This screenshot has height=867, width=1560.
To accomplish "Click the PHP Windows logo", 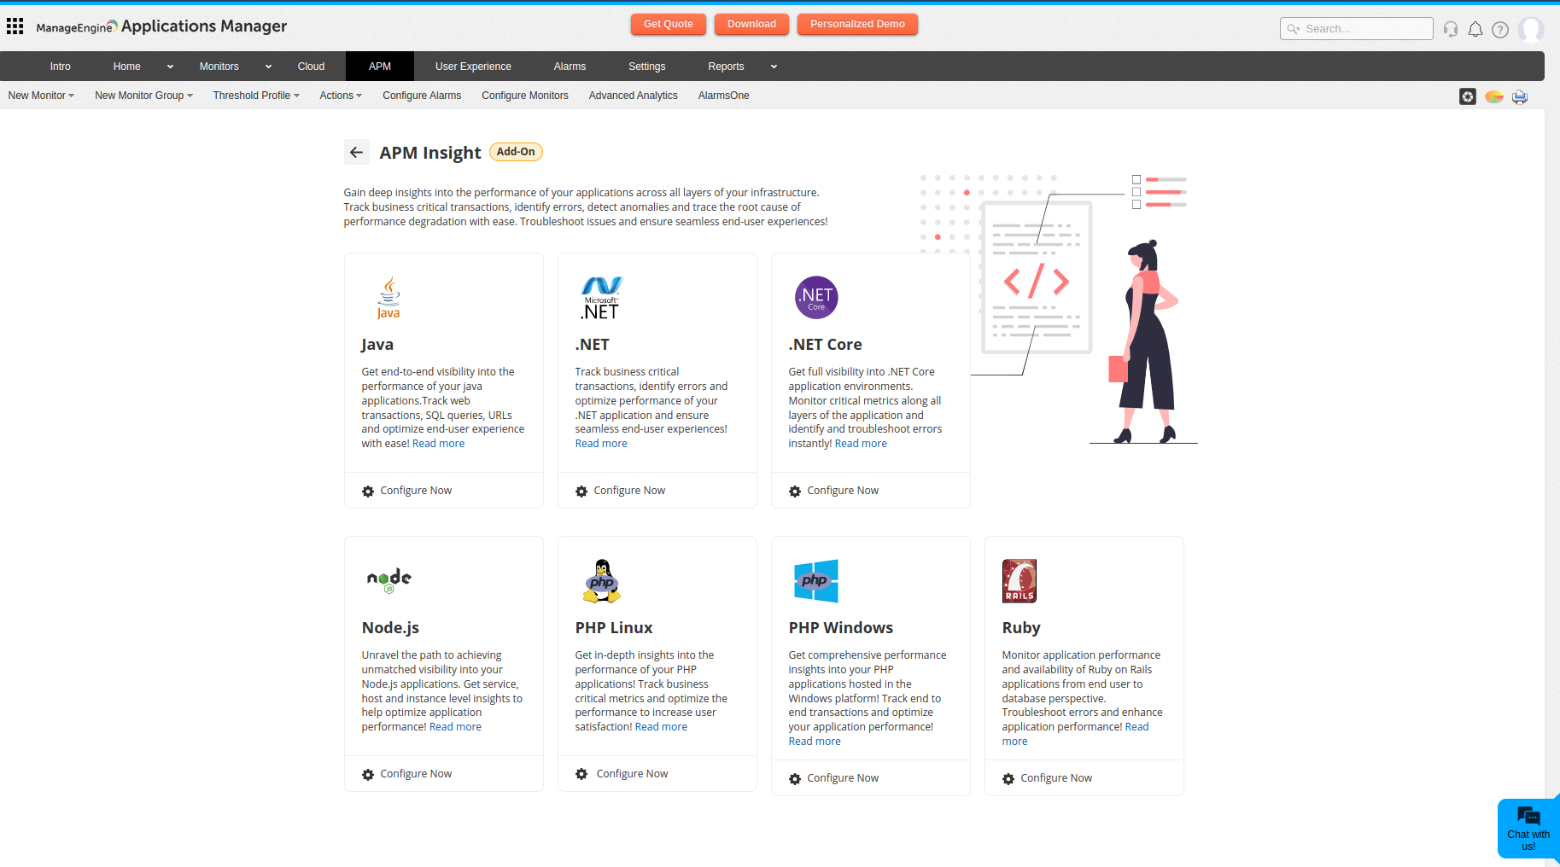I will pyautogui.click(x=815, y=581).
